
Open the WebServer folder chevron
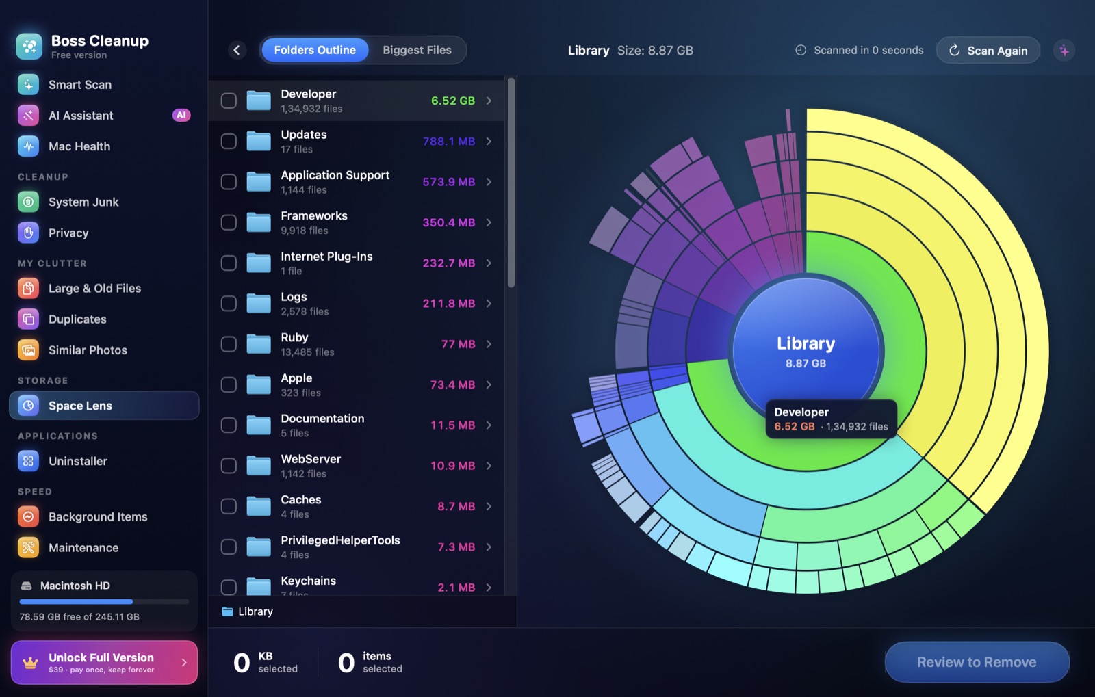[489, 466]
